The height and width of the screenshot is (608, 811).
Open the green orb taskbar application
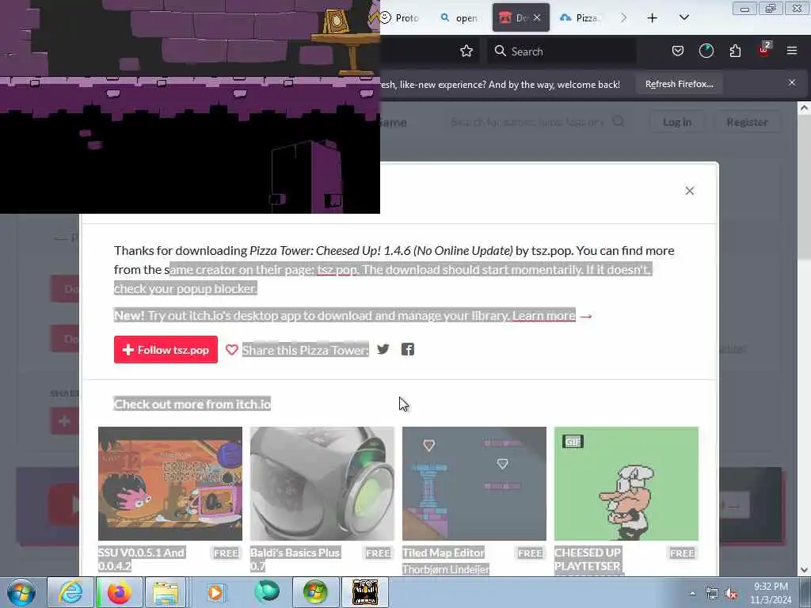click(x=266, y=592)
